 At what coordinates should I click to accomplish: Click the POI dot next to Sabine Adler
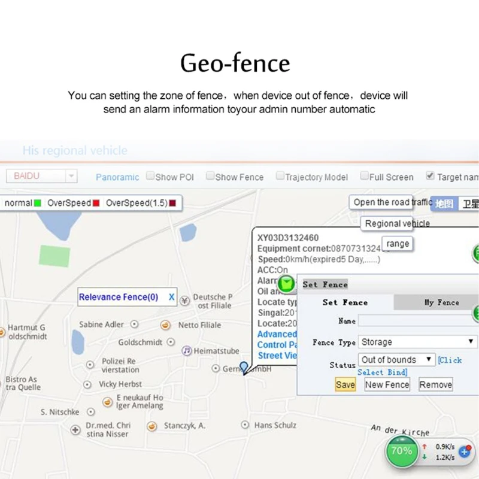coord(134,324)
